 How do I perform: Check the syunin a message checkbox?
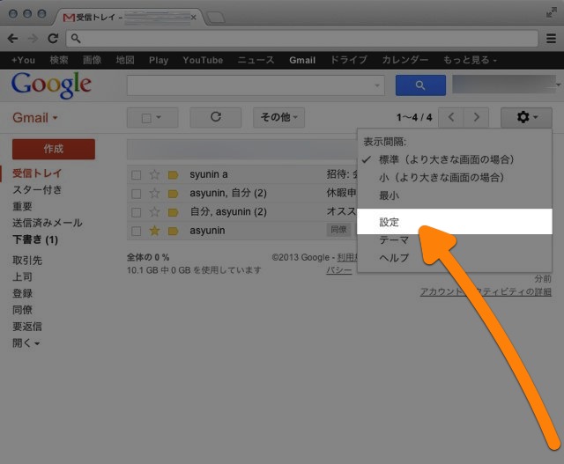pyautogui.click(x=136, y=175)
